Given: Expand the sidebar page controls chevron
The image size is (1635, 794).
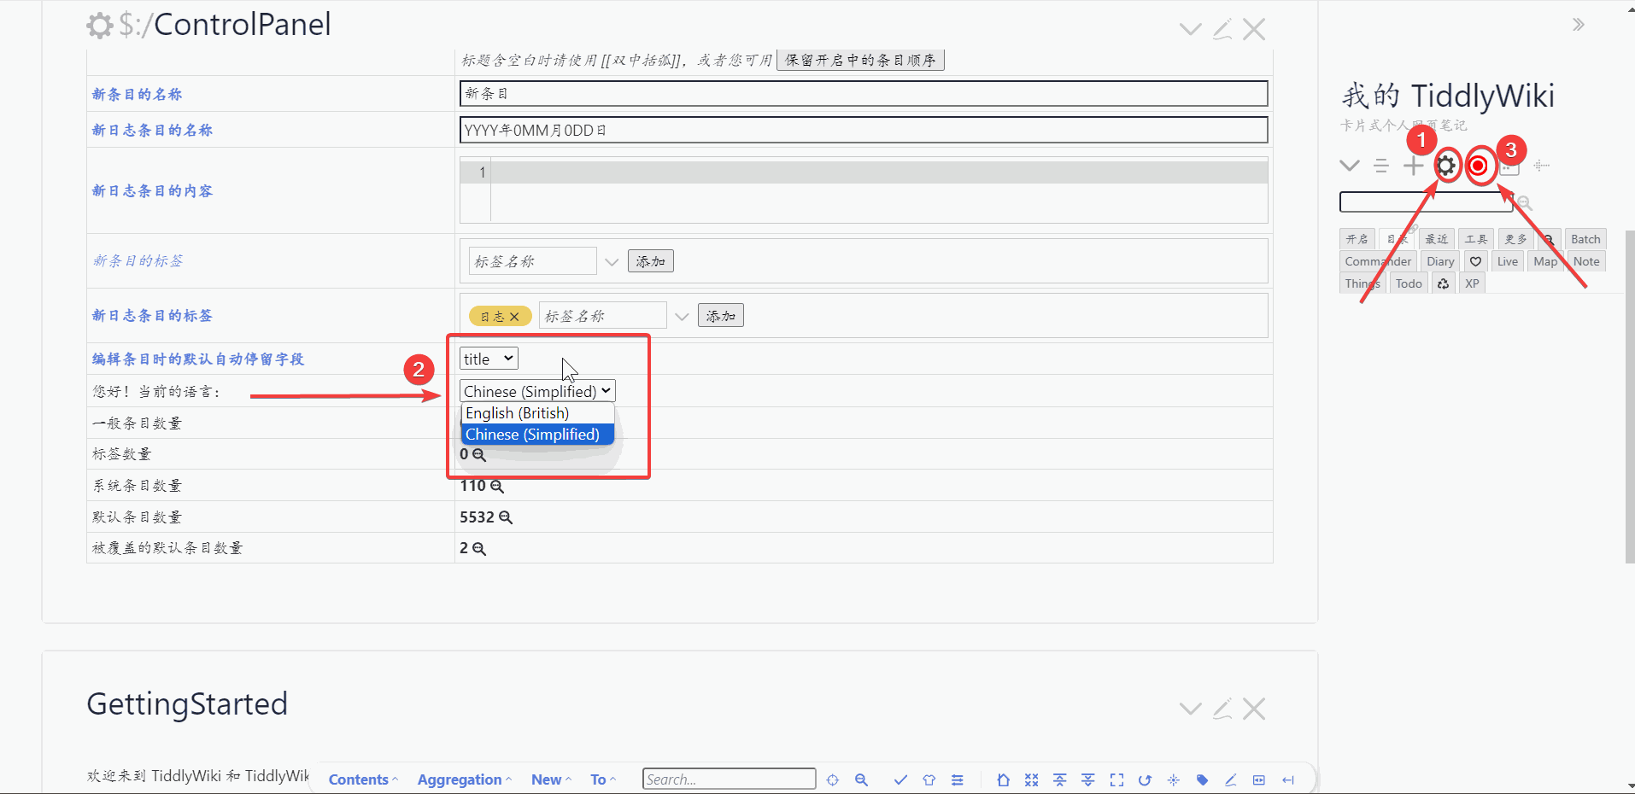Looking at the screenshot, I should click(x=1350, y=166).
